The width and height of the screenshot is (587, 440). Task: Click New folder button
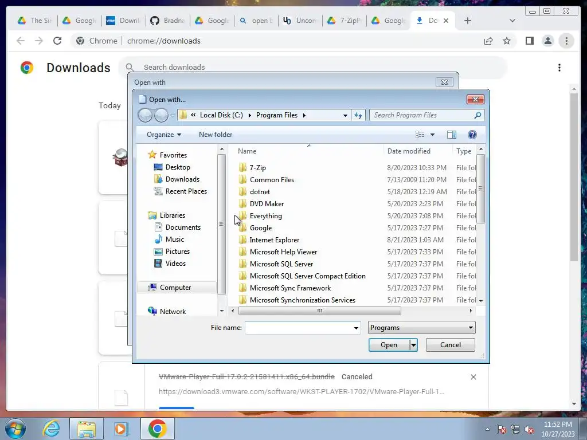point(216,135)
